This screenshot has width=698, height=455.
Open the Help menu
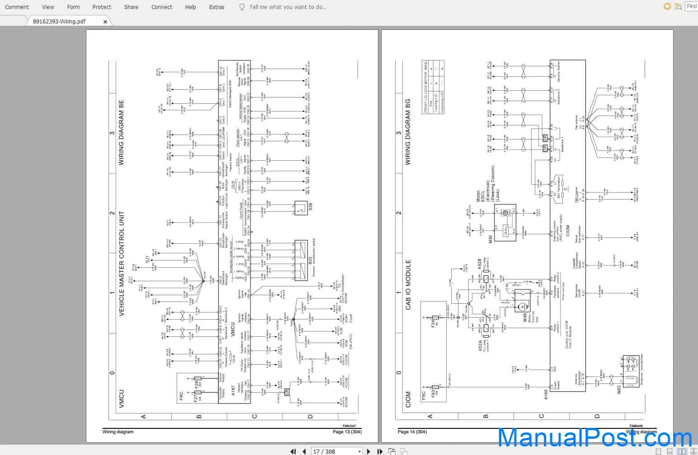coord(191,7)
